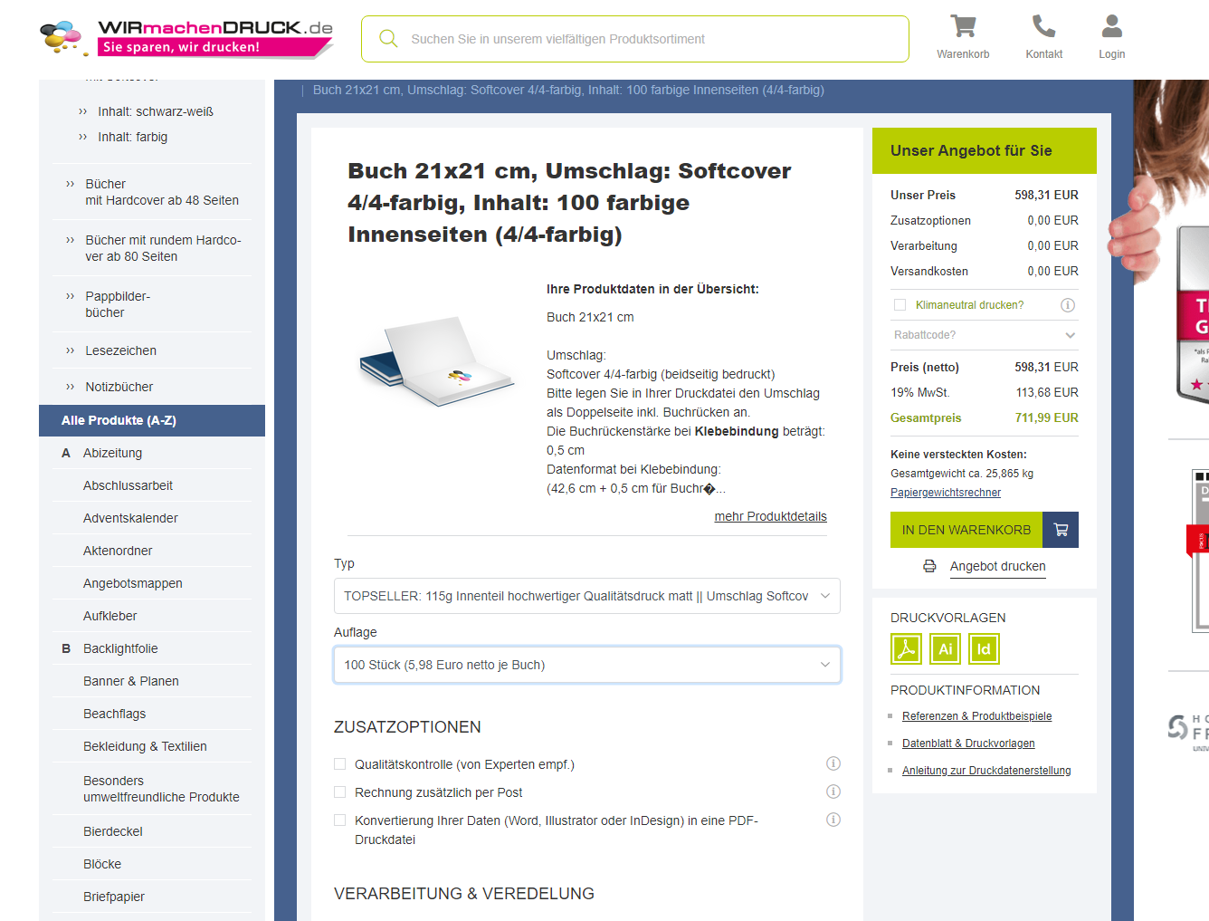Tick Rechnung zusätzlich per Post
1209x921 pixels.
coord(340,792)
